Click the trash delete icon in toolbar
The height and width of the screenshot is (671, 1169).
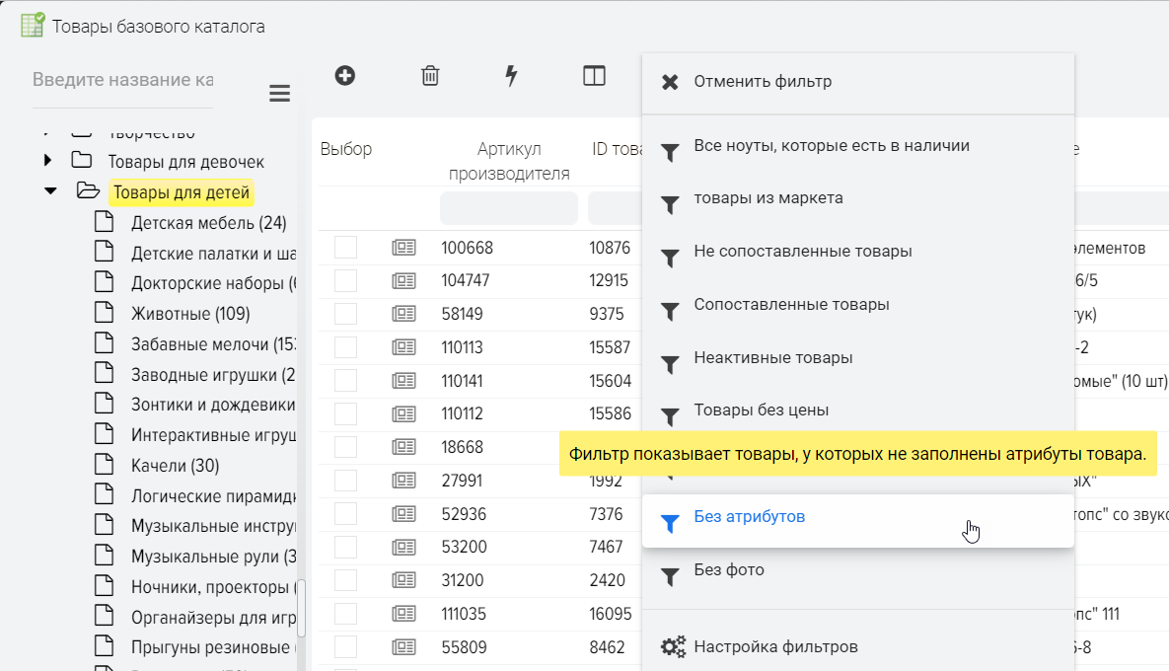(x=430, y=76)
